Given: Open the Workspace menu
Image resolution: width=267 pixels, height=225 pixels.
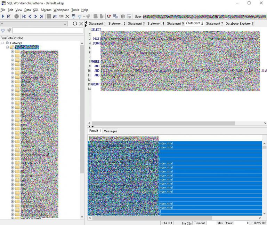Looking at the screenshot, I should coord(61,10).
